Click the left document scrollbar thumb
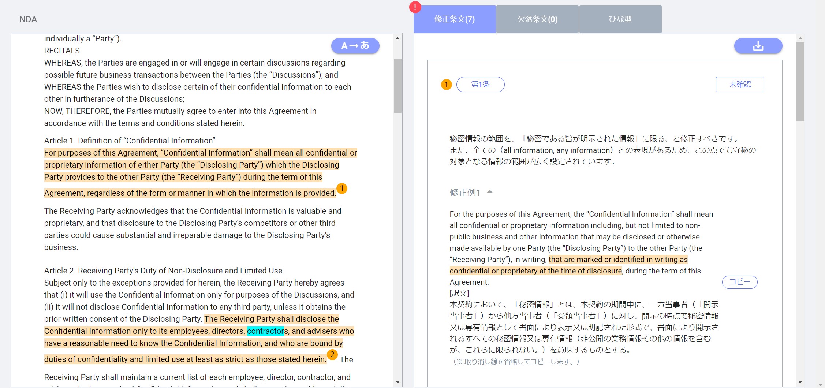 coord(397,86)
